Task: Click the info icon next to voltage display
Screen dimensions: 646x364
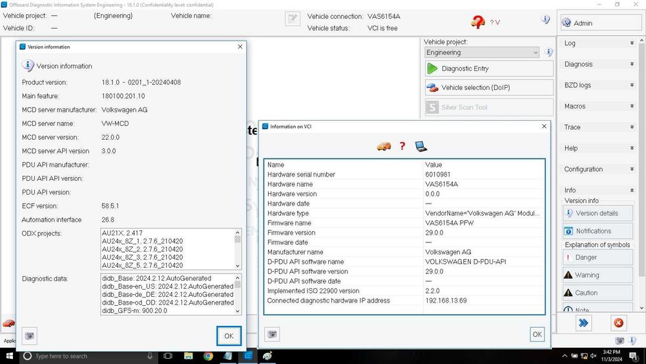Action: 545,19
